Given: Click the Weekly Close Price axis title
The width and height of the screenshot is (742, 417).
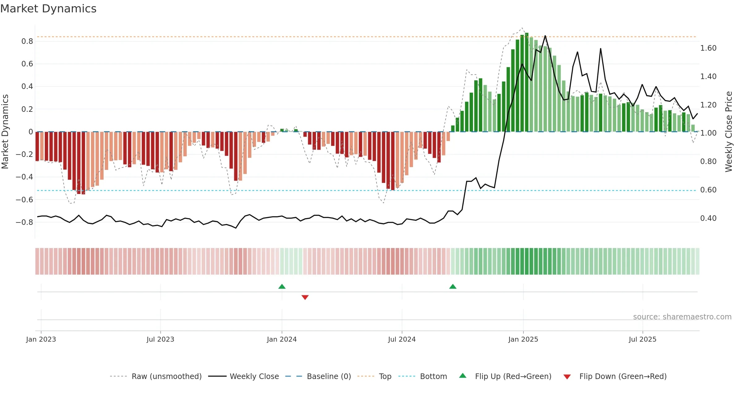Looking at the screenshot, I should tap(729, 132).
